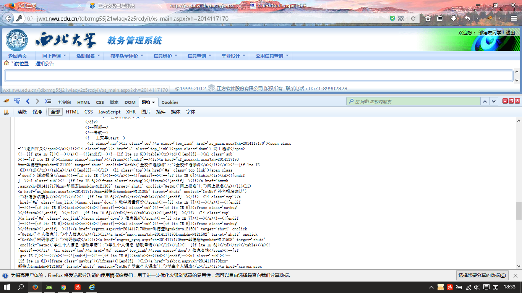Image resolution: width=522 pixels, height=293 pixels.
Task: Minimize the Firebug panel
Action: (x=505, y=101)
